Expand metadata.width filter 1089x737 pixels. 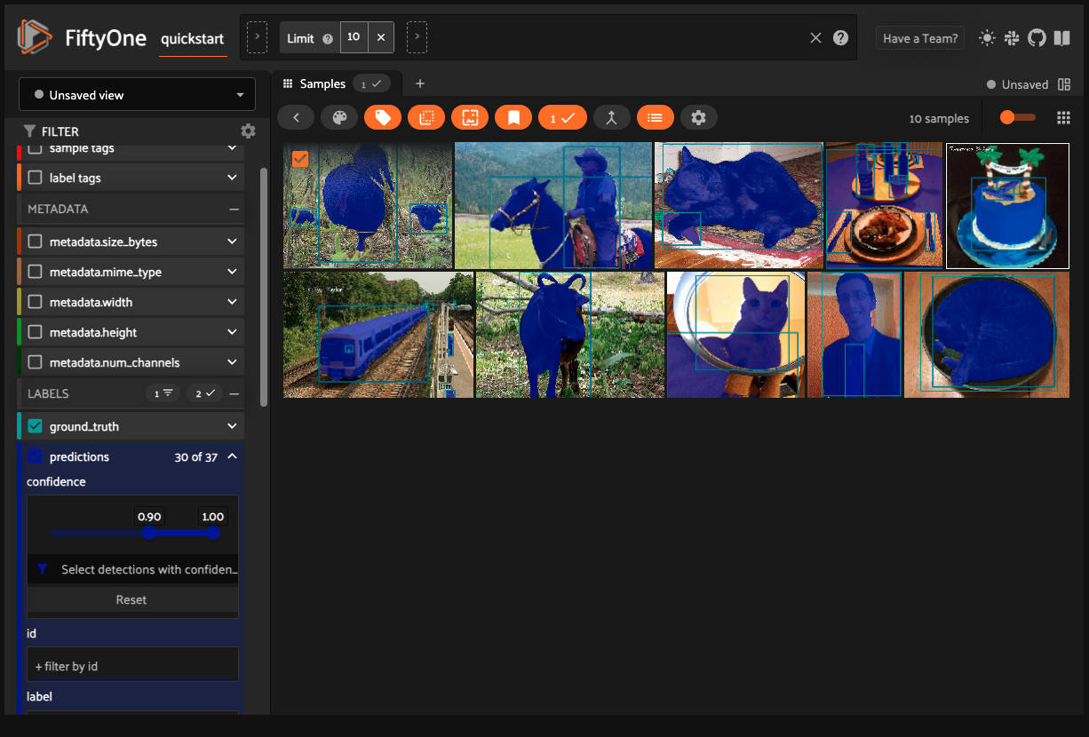click(232, 302)
